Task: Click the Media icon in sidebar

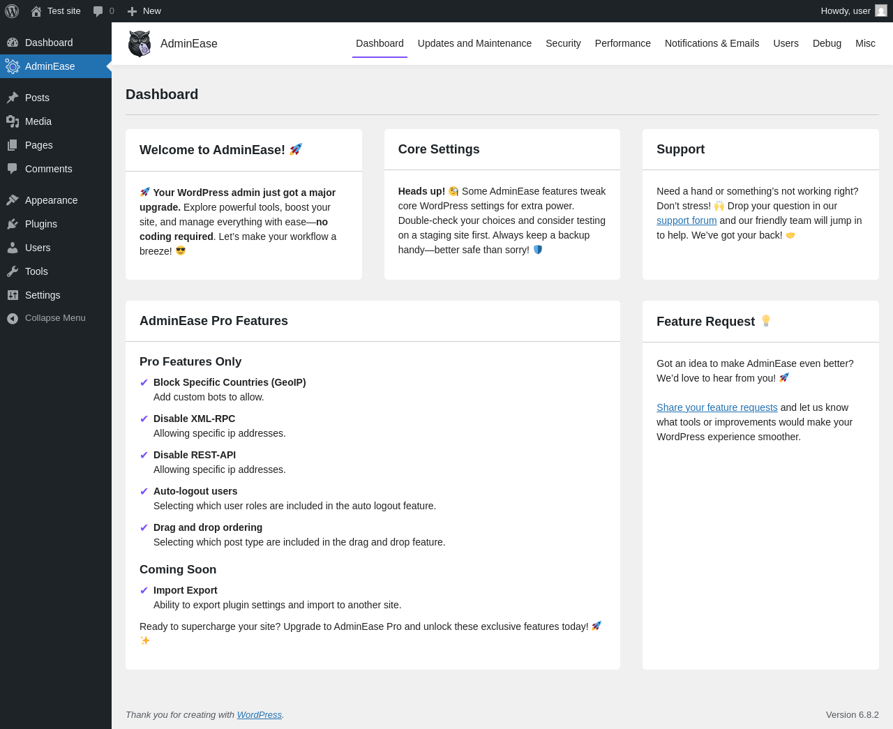Action: pos(13,121)
